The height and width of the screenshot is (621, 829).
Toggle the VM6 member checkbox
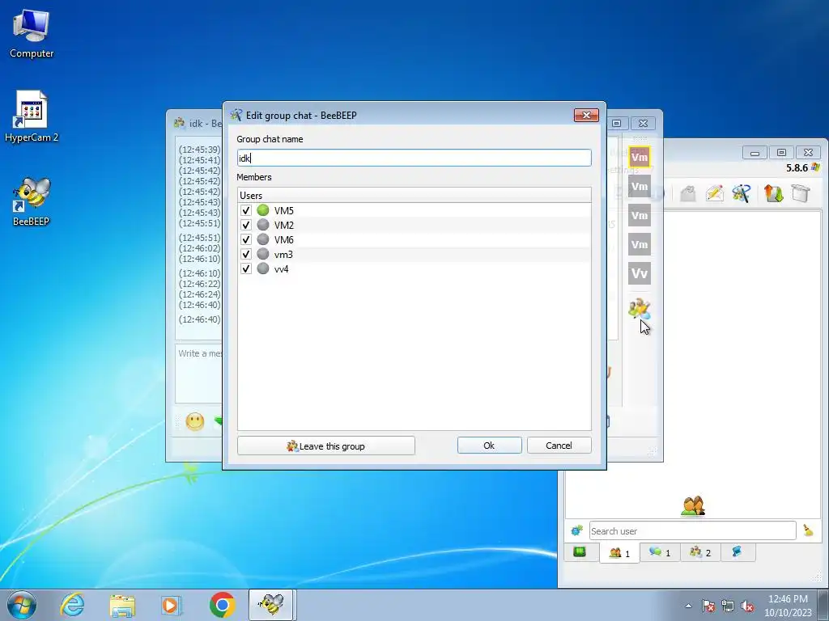[x=246, y=239]
